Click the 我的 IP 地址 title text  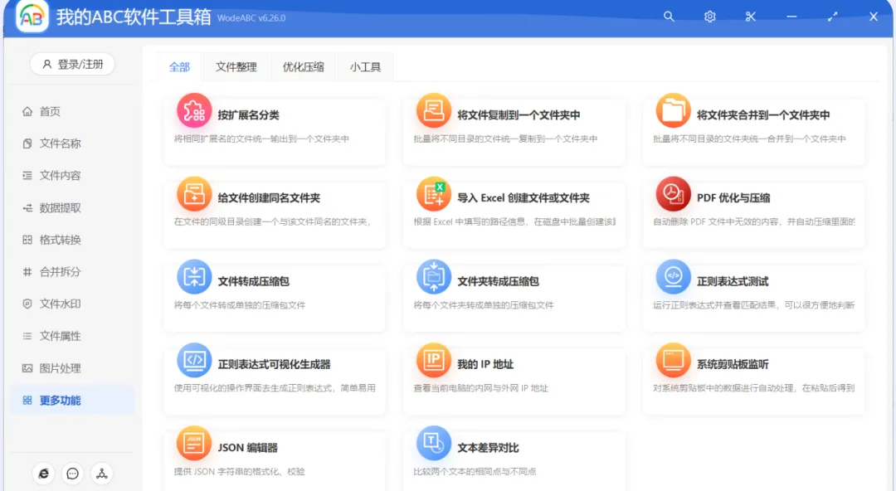485,364
